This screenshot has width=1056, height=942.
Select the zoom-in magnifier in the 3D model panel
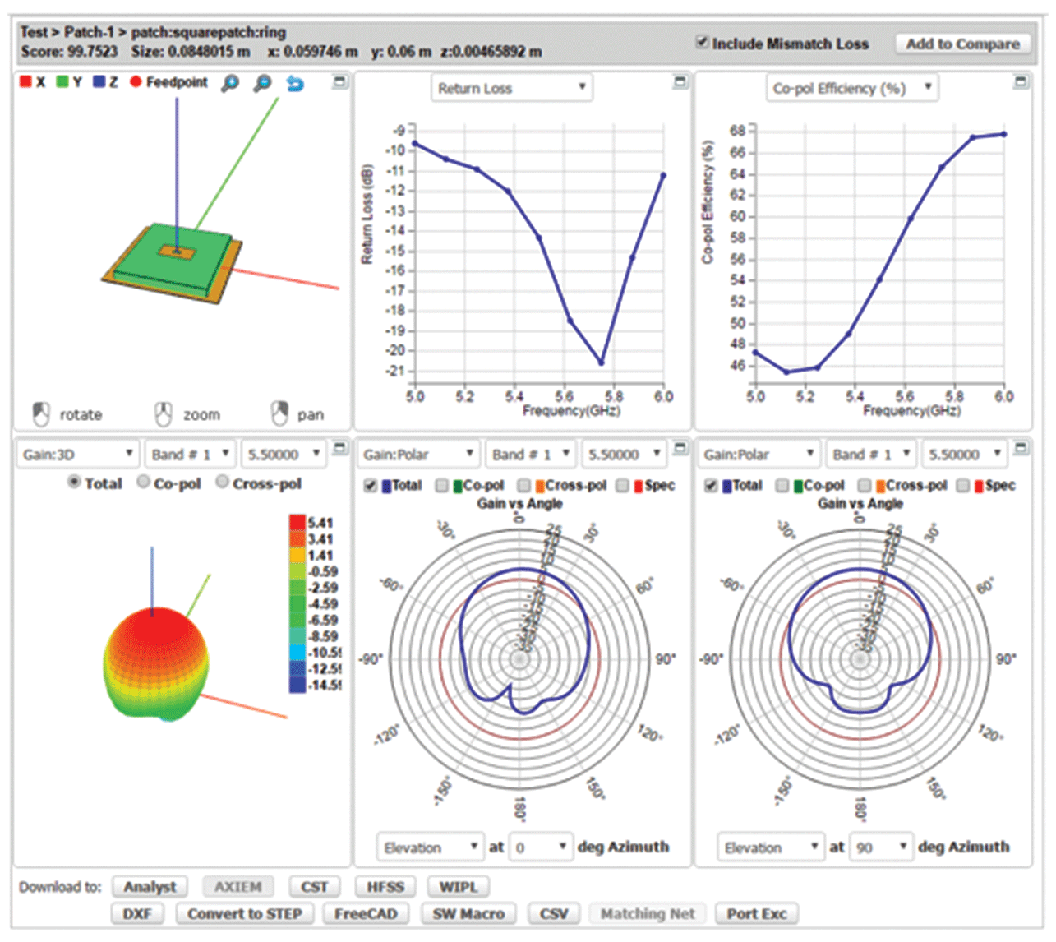click(231, 83)
